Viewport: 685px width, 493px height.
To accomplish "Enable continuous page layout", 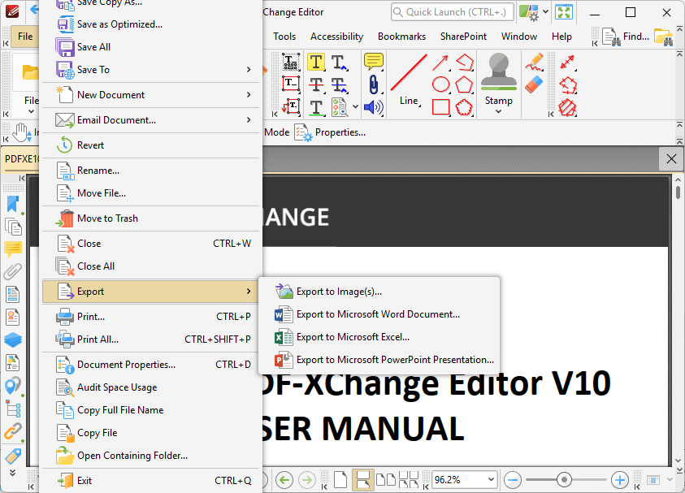I will pos(362,480).
